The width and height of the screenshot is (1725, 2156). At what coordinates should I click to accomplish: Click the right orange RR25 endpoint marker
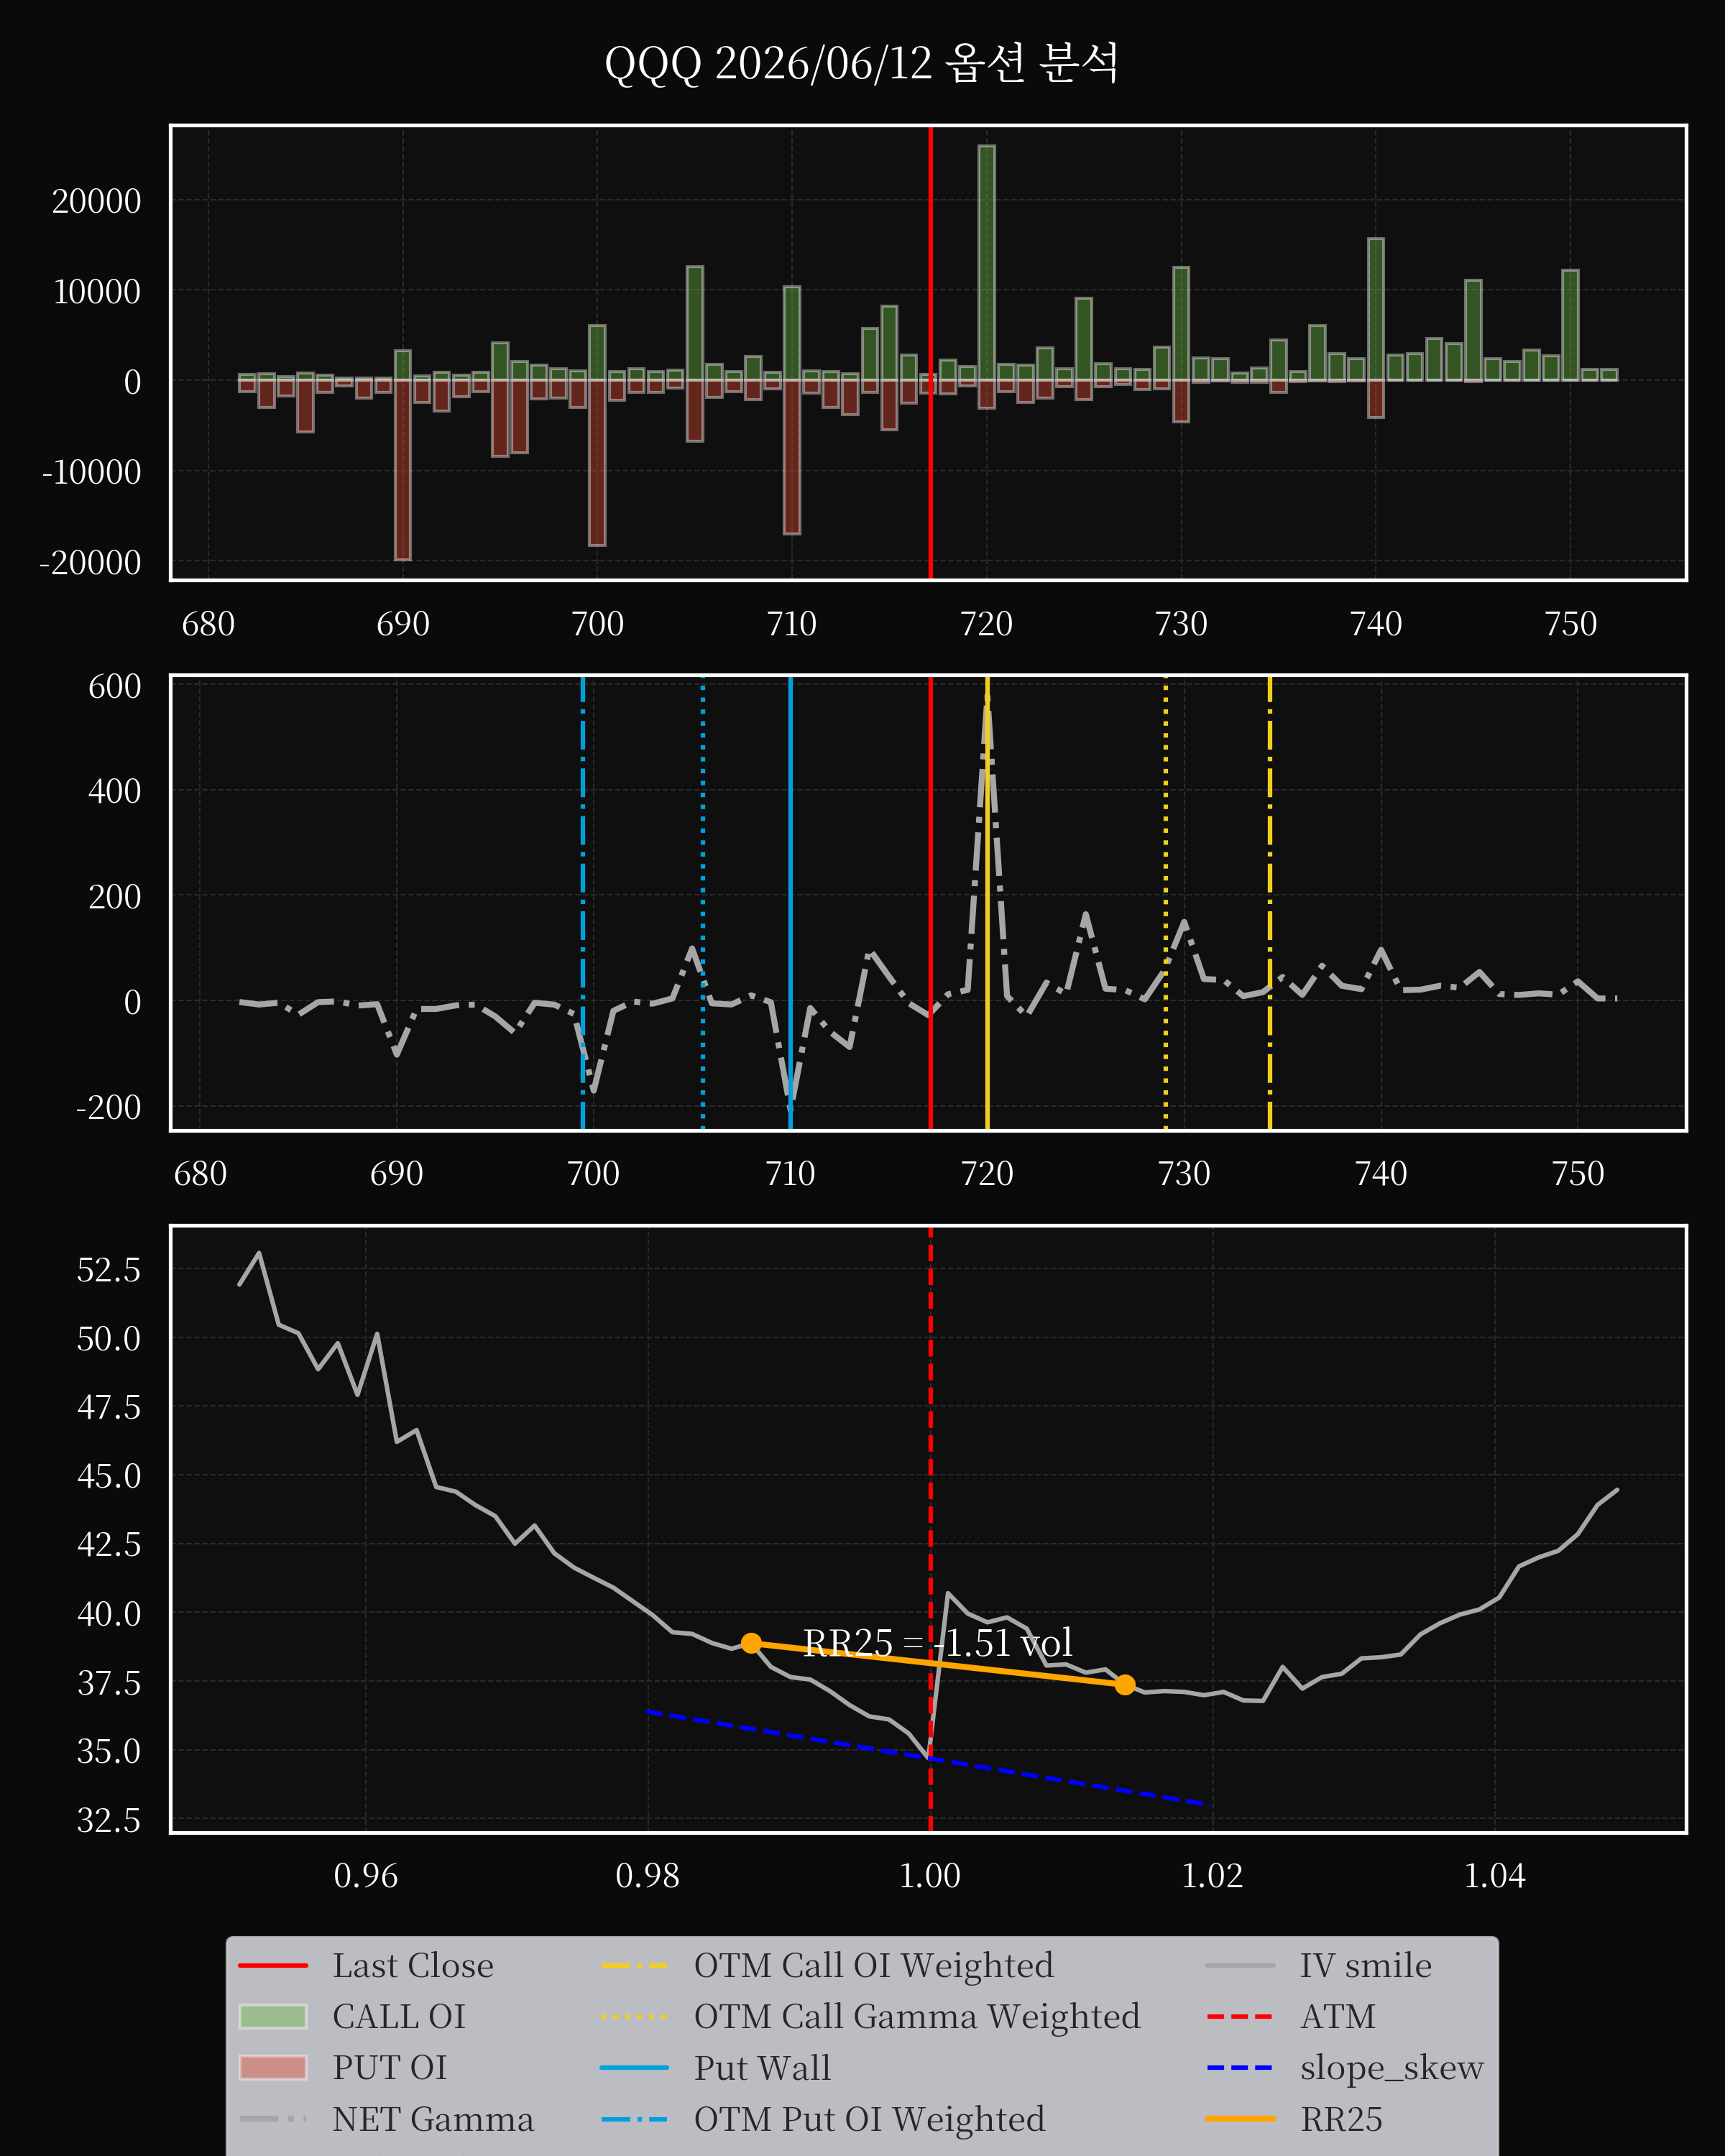1125,1685
